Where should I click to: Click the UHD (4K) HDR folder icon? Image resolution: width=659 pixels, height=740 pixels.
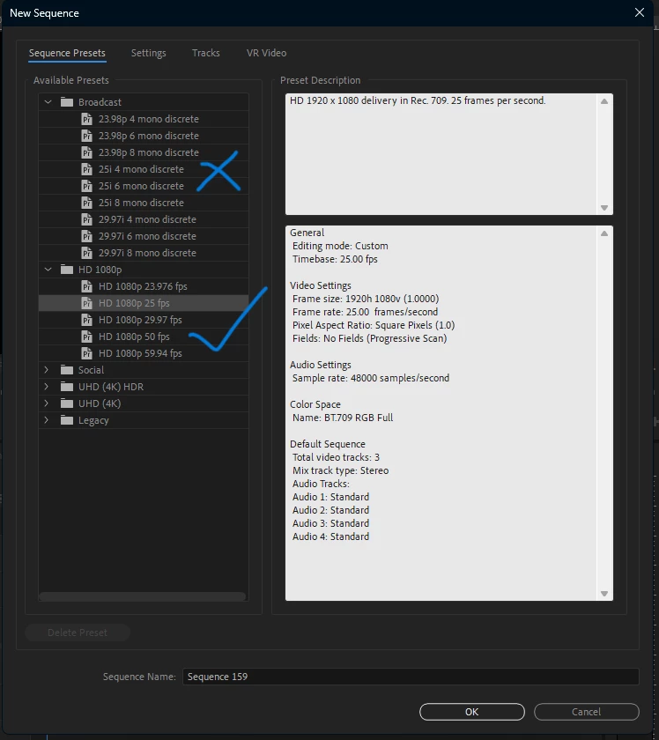67,387
